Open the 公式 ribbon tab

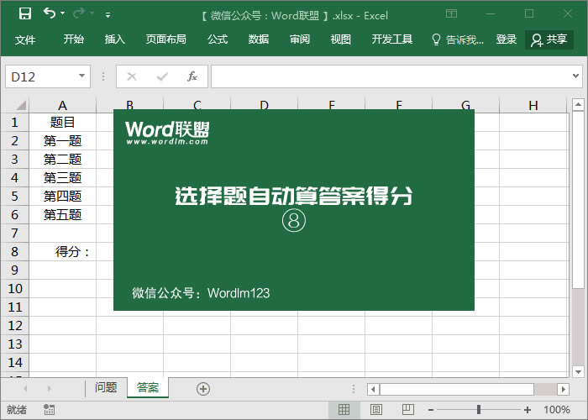218,39
